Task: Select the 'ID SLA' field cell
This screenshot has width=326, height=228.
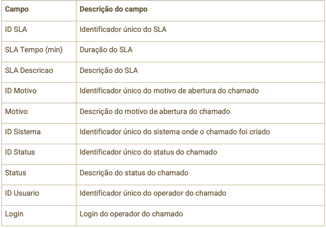Action: click(39, 31)
